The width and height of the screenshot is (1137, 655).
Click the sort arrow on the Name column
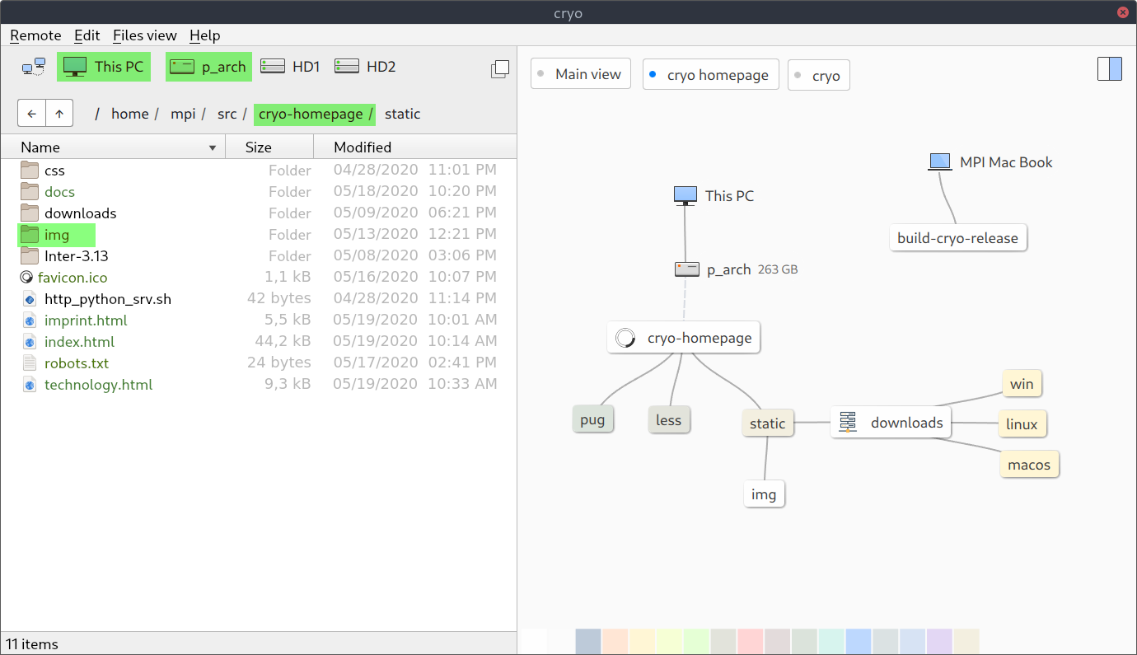pyautogui.click(x=213, y=147)
